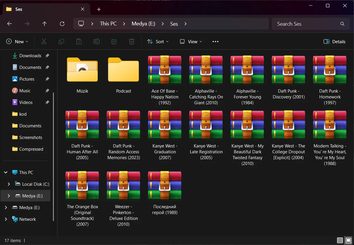354x245 pixels.
Task: Select Daft Punk - Homework (1997) archive
Action: 330,80
